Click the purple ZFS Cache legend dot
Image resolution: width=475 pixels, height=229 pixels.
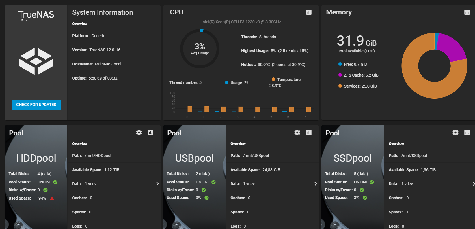point(340,75)
